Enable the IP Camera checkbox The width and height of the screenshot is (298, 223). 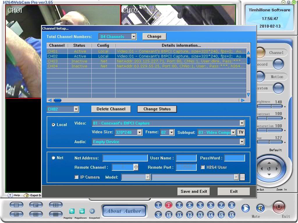(77, 177)
